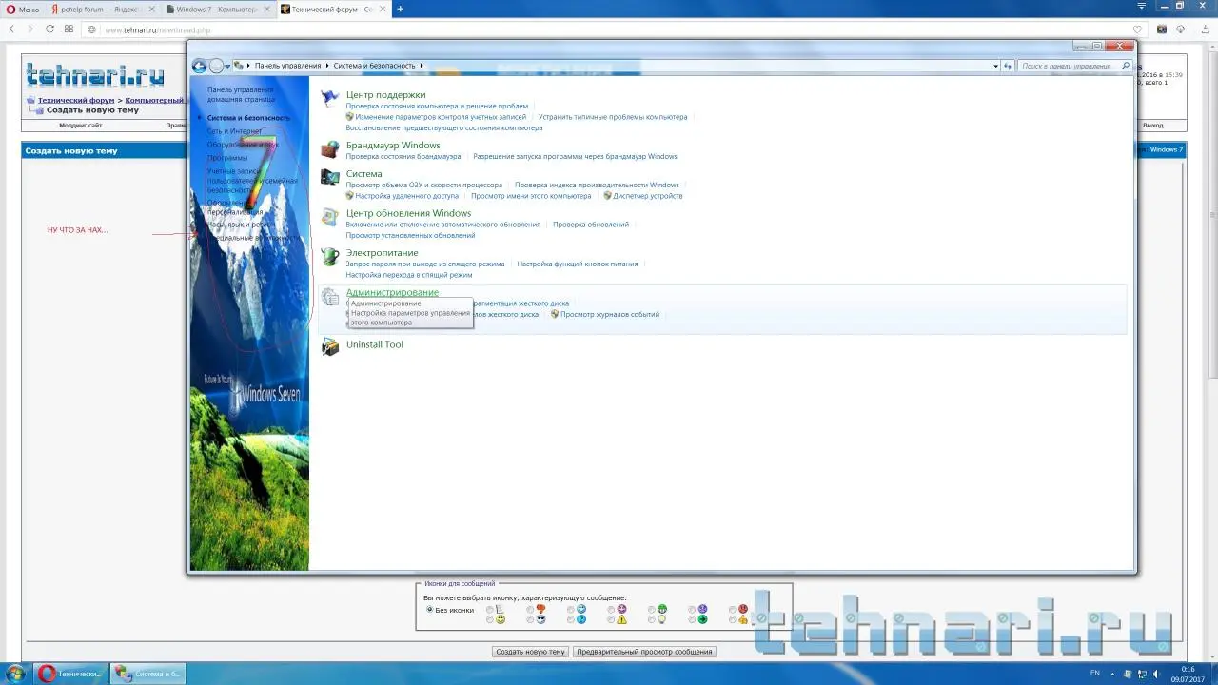The width and height of the screenshot is (1218, 685).
Task: Go back using Control Panel back arrow
Action: click(x=199, y=66)
